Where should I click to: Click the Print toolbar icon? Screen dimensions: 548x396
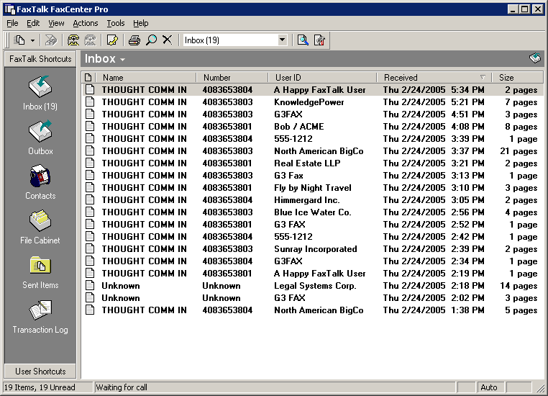click(x=134, y=40)
